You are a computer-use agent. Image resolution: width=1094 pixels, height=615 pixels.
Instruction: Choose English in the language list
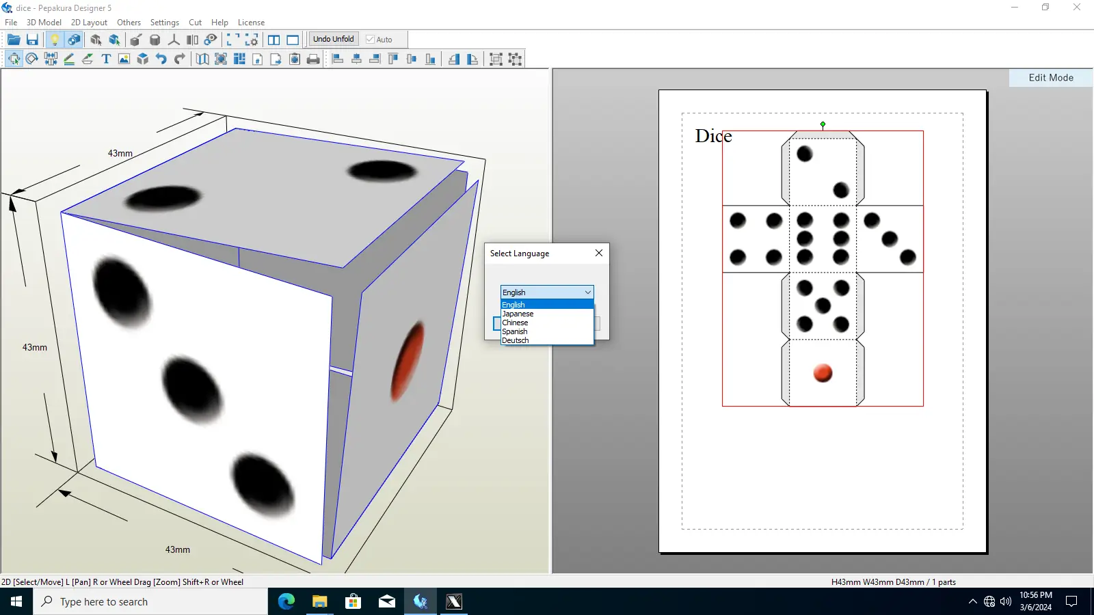point(547,305)
